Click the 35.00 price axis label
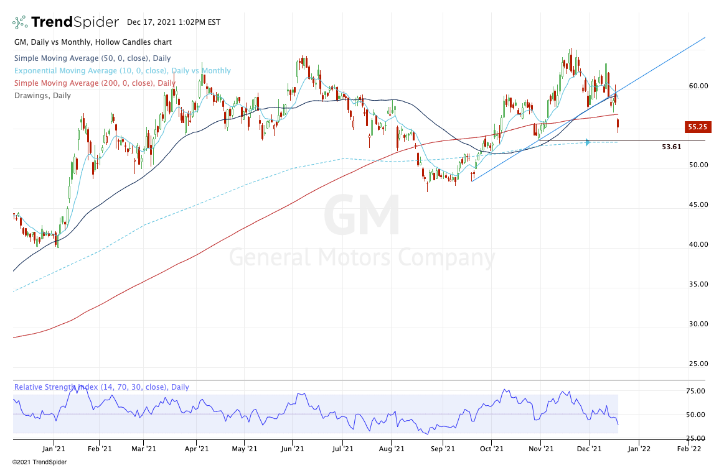Viewport: 724px width, 468px height. 698,284
